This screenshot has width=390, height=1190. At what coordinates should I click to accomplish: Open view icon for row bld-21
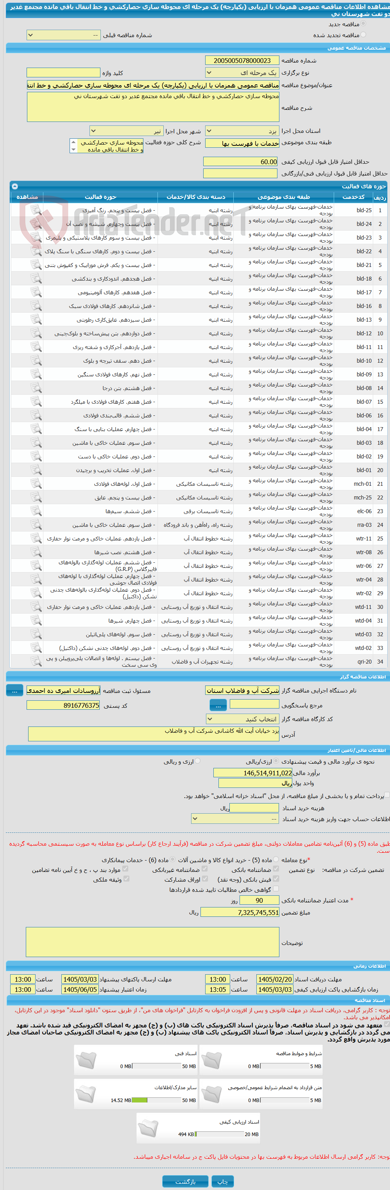pos(36,265)
